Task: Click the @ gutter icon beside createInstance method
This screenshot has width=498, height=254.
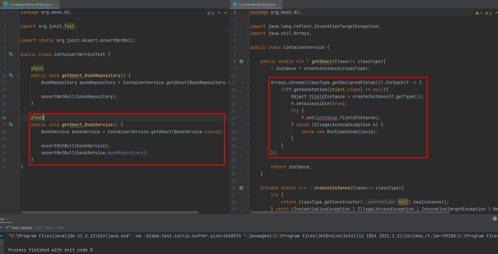Action: pyautogui.click(x=241, y=188)
